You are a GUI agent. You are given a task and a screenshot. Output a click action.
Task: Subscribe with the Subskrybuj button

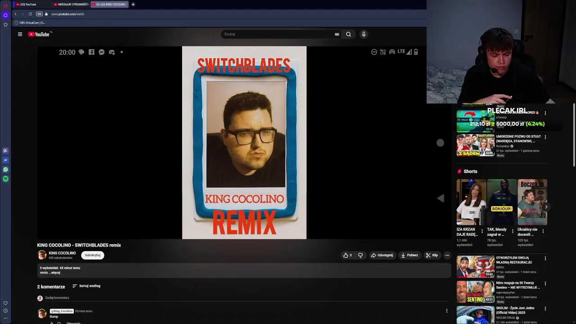click(x=93, y=255)
